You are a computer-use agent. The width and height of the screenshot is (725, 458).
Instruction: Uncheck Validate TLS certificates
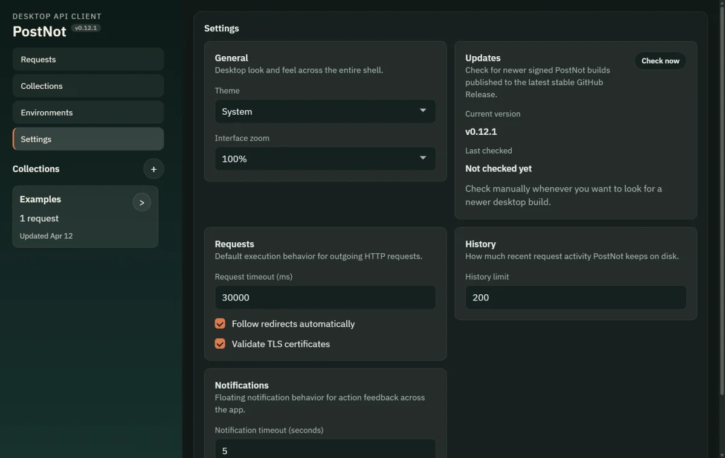click(x=220, y=344)
